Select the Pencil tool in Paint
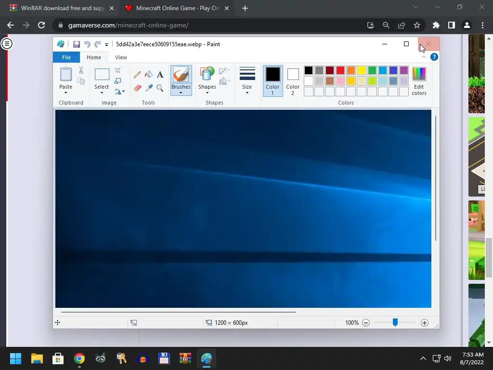 (x=137, y=75)
